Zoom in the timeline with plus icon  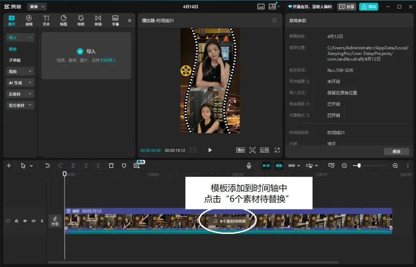click(x=395, y=166)
